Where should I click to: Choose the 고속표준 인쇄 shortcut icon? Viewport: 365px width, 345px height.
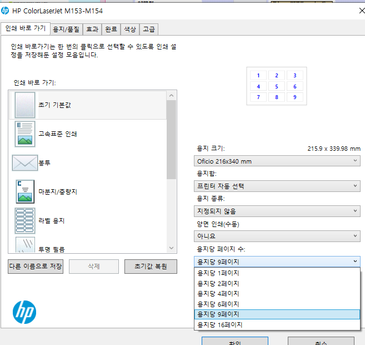tap(25, 134)
